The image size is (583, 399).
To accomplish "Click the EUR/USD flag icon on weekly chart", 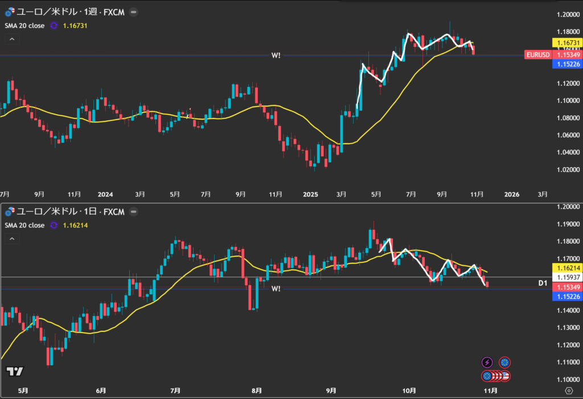I will point(10,11).
